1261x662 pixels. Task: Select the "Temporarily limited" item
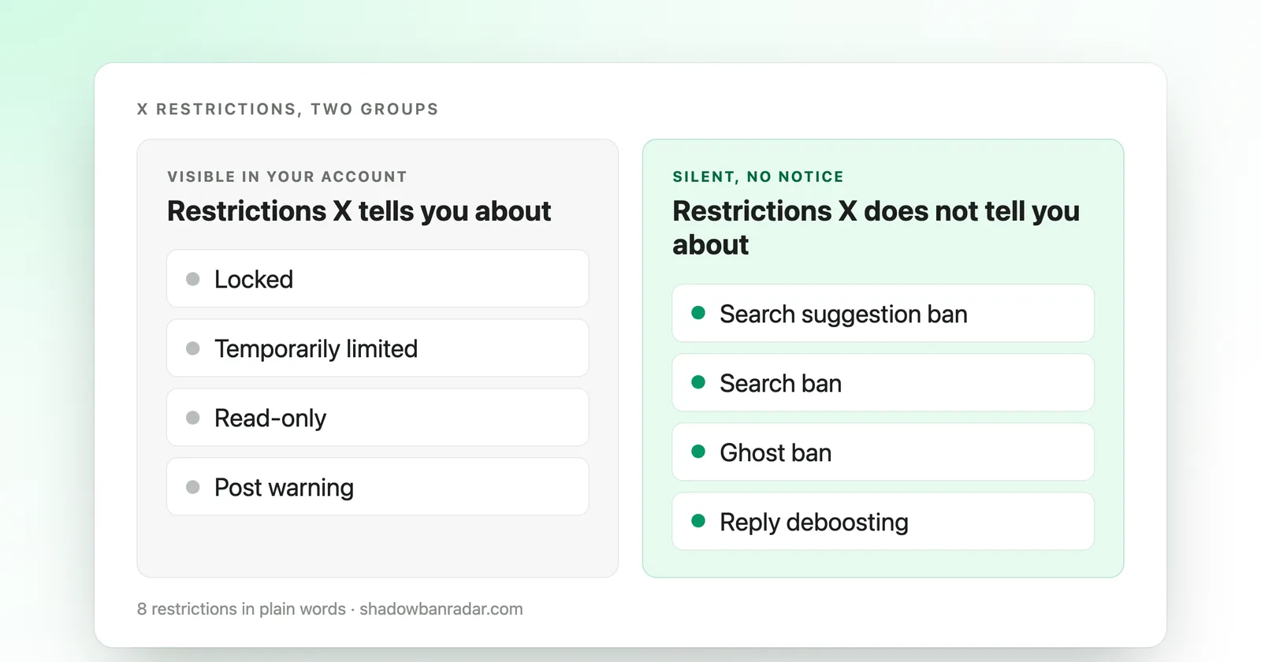[378, 348]
